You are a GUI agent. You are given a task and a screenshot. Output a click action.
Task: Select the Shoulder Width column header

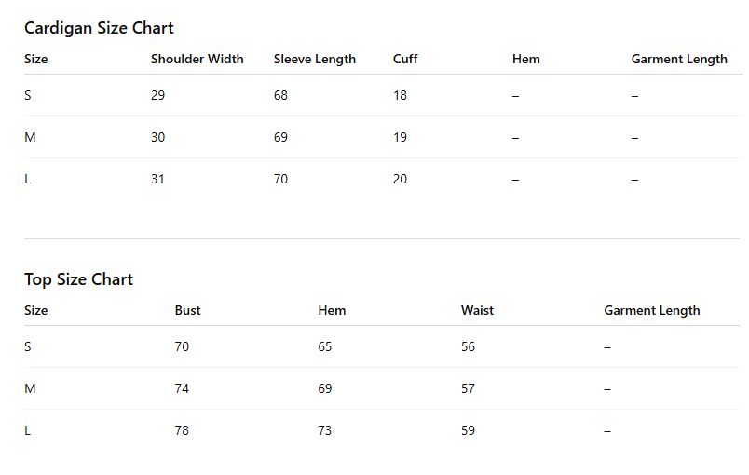coord(197,60)
